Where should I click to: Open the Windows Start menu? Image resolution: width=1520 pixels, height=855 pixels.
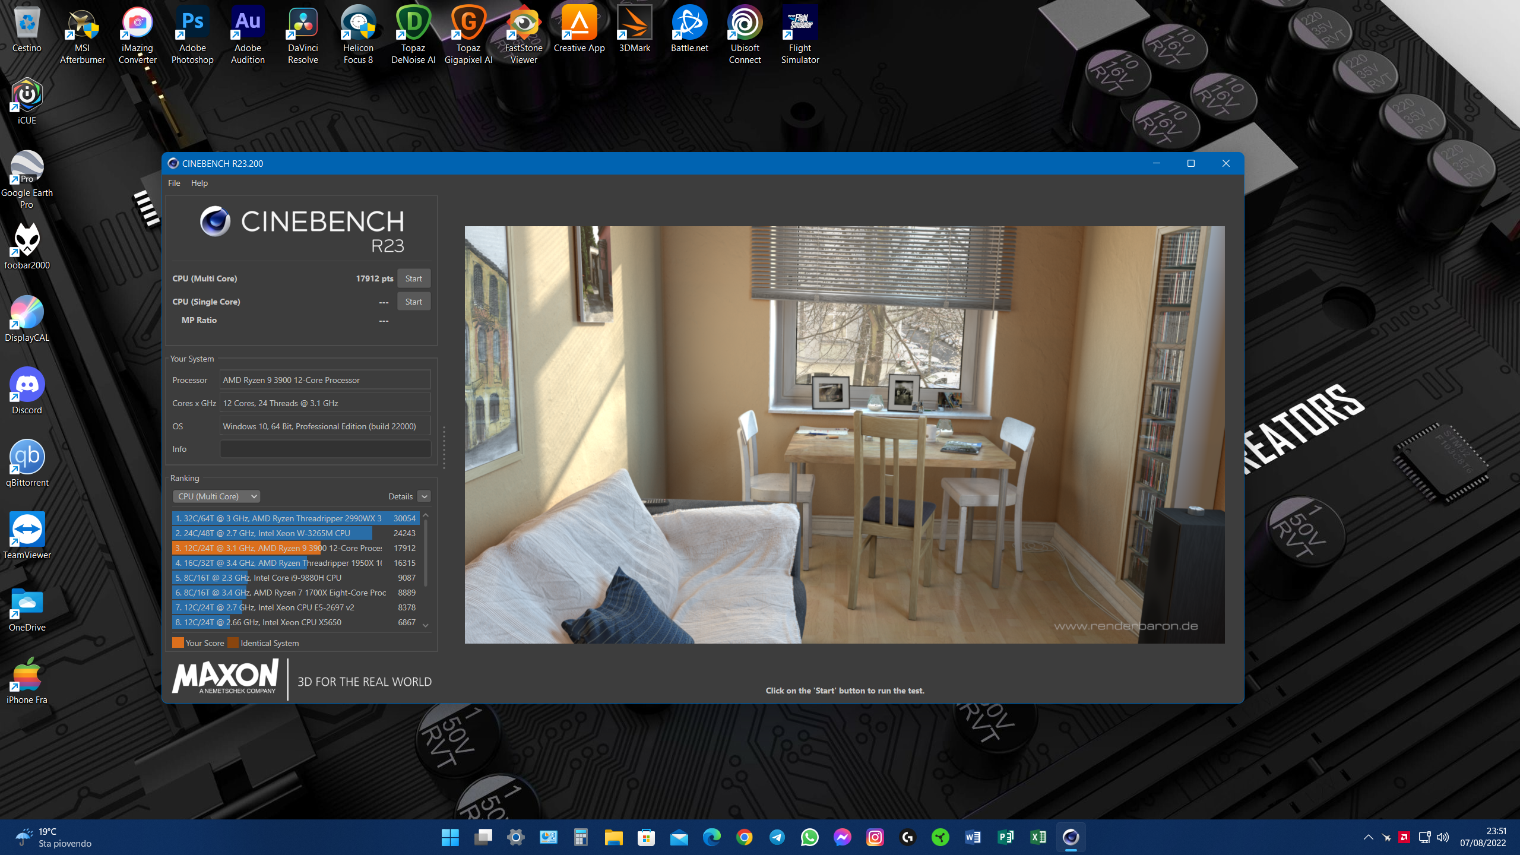pos(451,837)
